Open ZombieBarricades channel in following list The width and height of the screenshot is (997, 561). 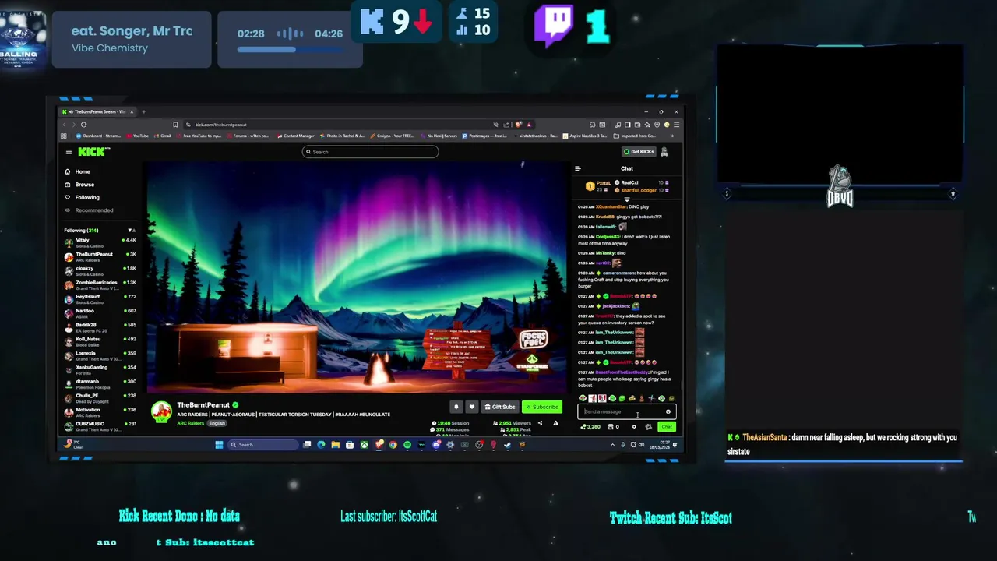[100, 284]
